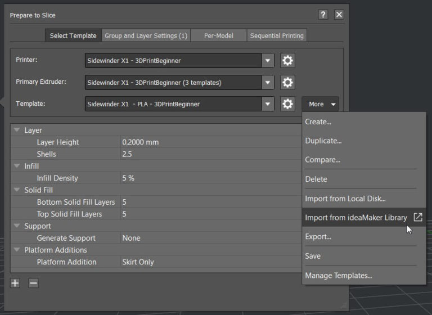Switch to the Per-Model tab

218,35
